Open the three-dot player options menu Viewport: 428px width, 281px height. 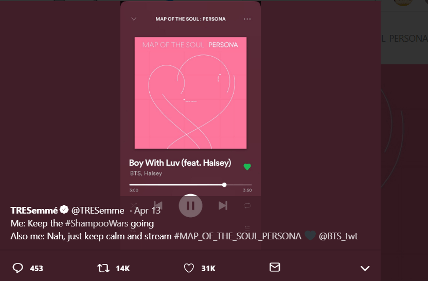coord(247,19)
